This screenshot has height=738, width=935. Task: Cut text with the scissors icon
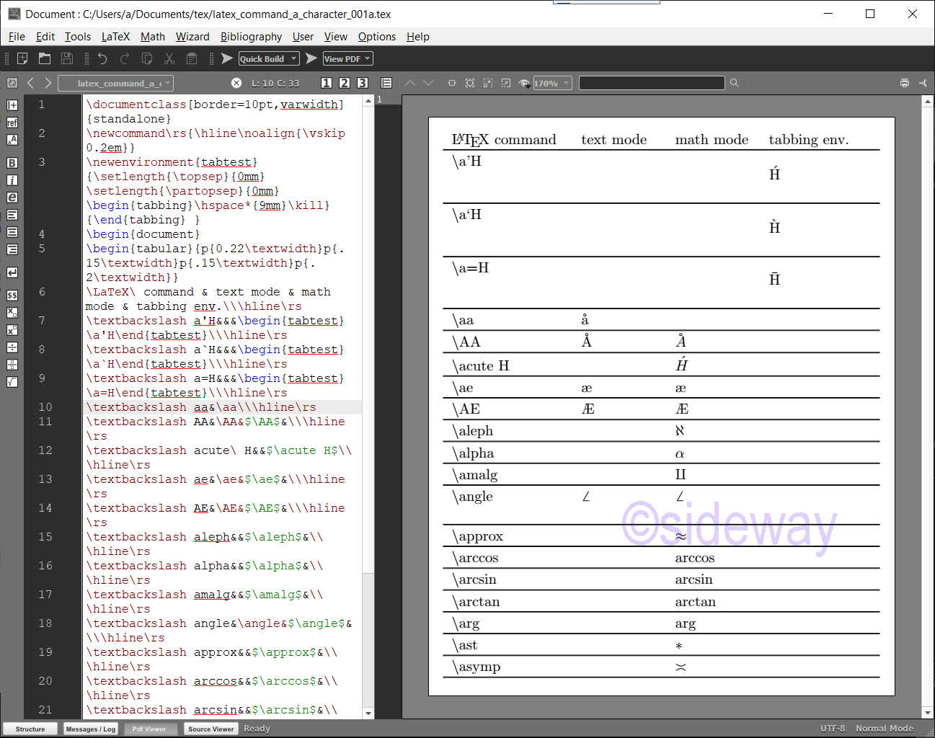tap(169, 58)
